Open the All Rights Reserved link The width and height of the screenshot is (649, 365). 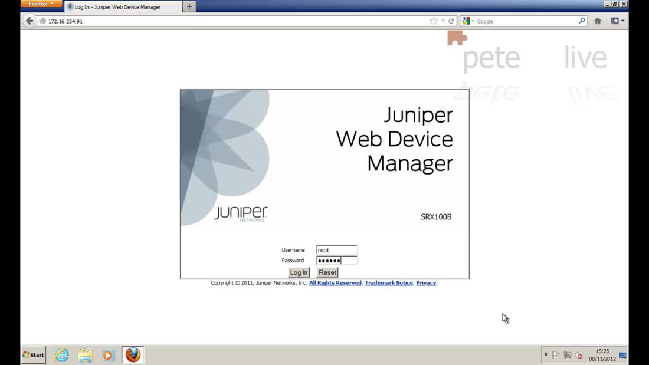coord(335,283)
